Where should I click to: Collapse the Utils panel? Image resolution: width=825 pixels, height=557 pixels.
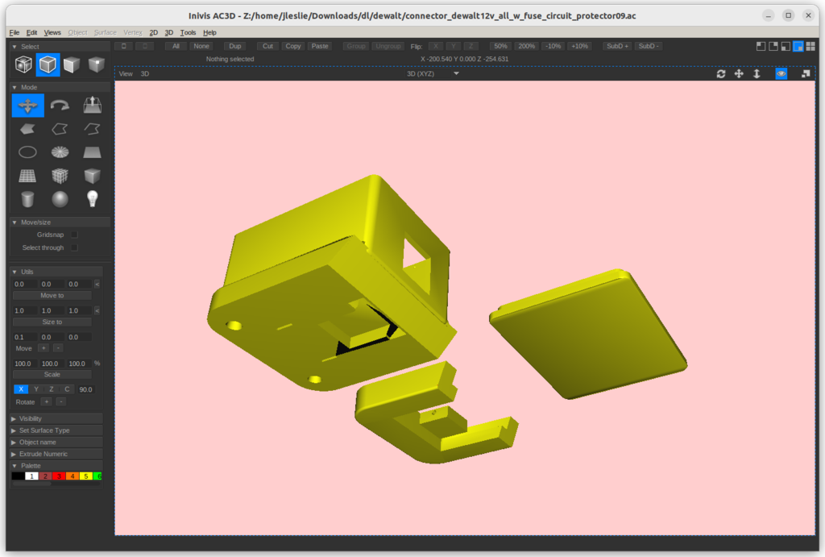coord(15,272)
